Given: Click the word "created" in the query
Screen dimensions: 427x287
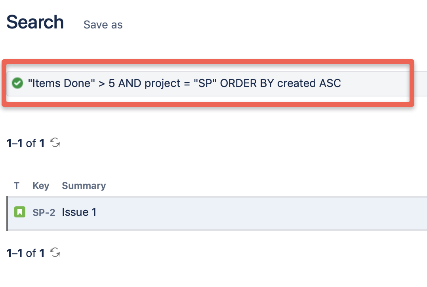Looking at the screenshot, I should coord(296,83).
